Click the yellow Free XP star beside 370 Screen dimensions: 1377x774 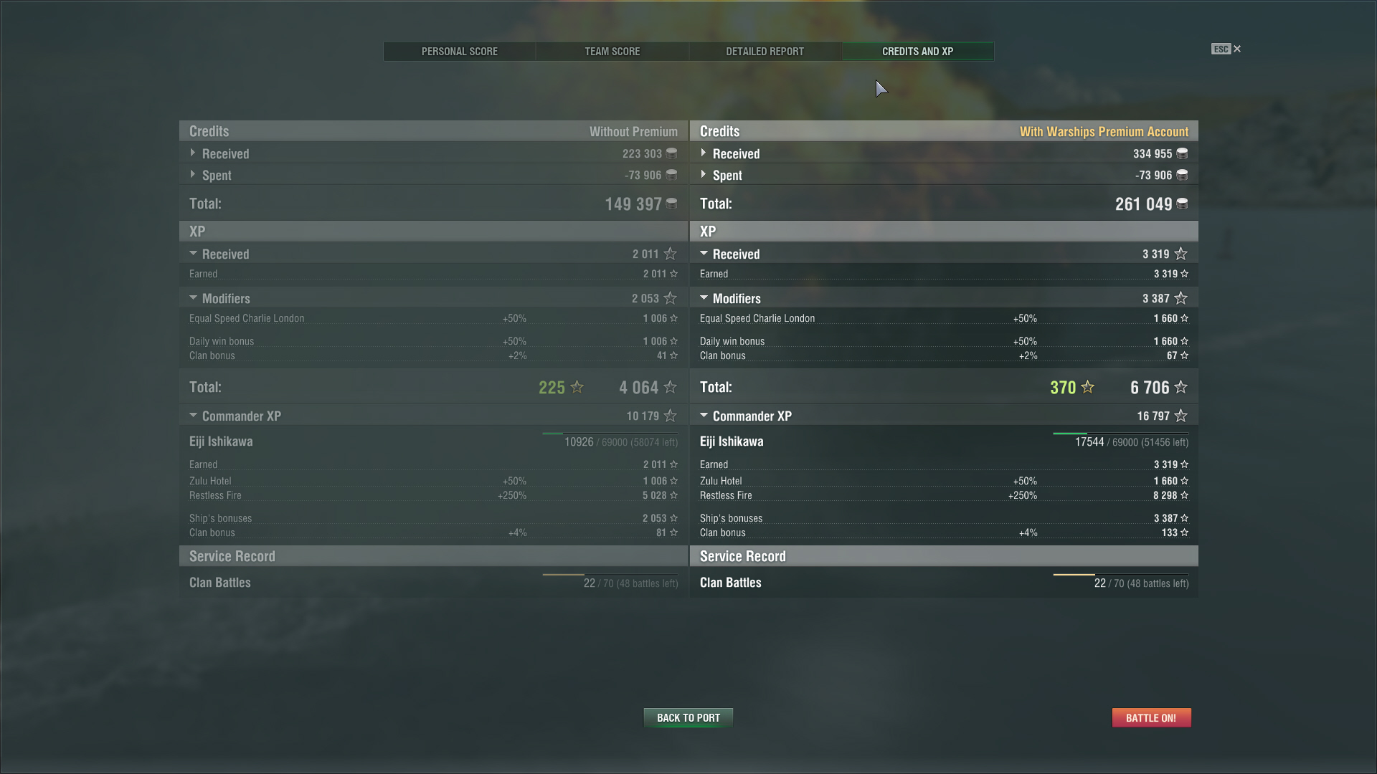1087,387
